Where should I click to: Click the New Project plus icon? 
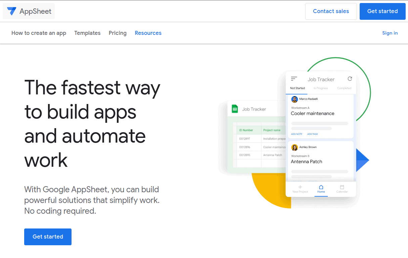click(x=300, y=187)
